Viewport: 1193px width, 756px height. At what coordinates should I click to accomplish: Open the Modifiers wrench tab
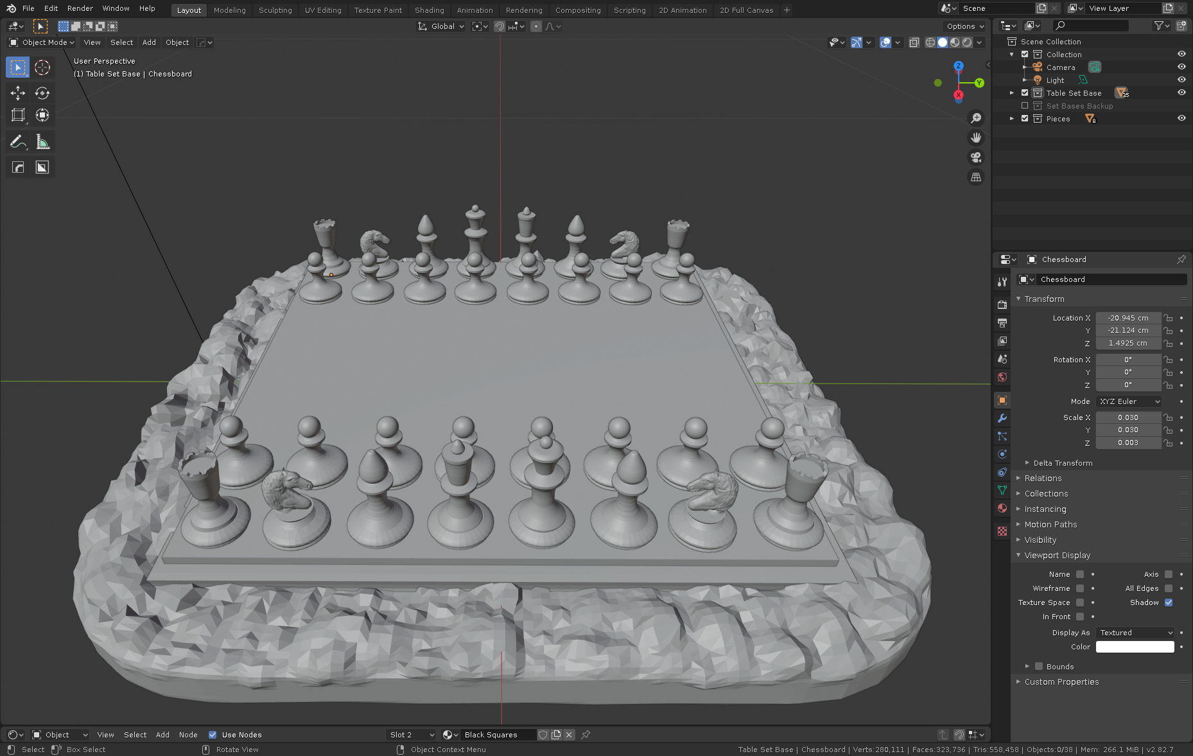pyautogui.click(x=1002, y=418)
